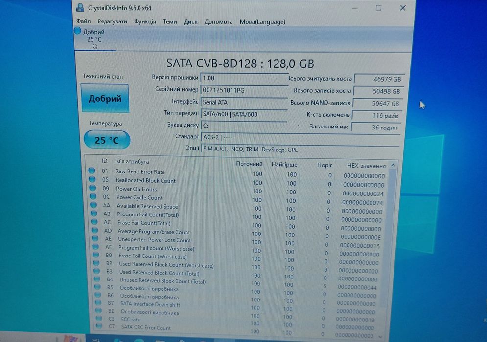The height and width of the screenshot is (342, 487).
Task: Click hex value 000000000024
Action: click(363, 194)
